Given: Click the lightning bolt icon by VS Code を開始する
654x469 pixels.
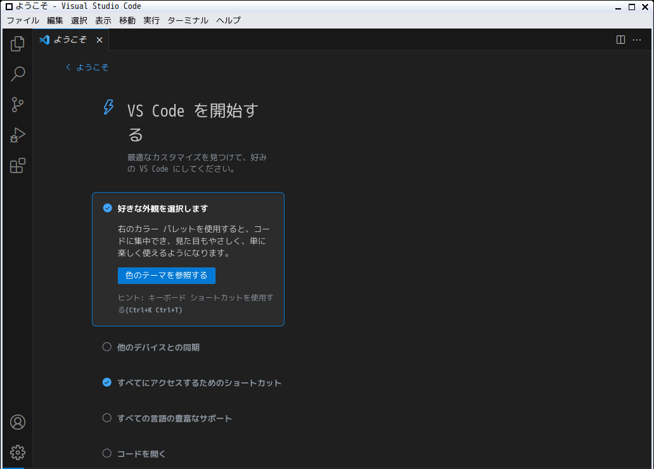Looking at the screenshot, I should (x=108, y=107).
